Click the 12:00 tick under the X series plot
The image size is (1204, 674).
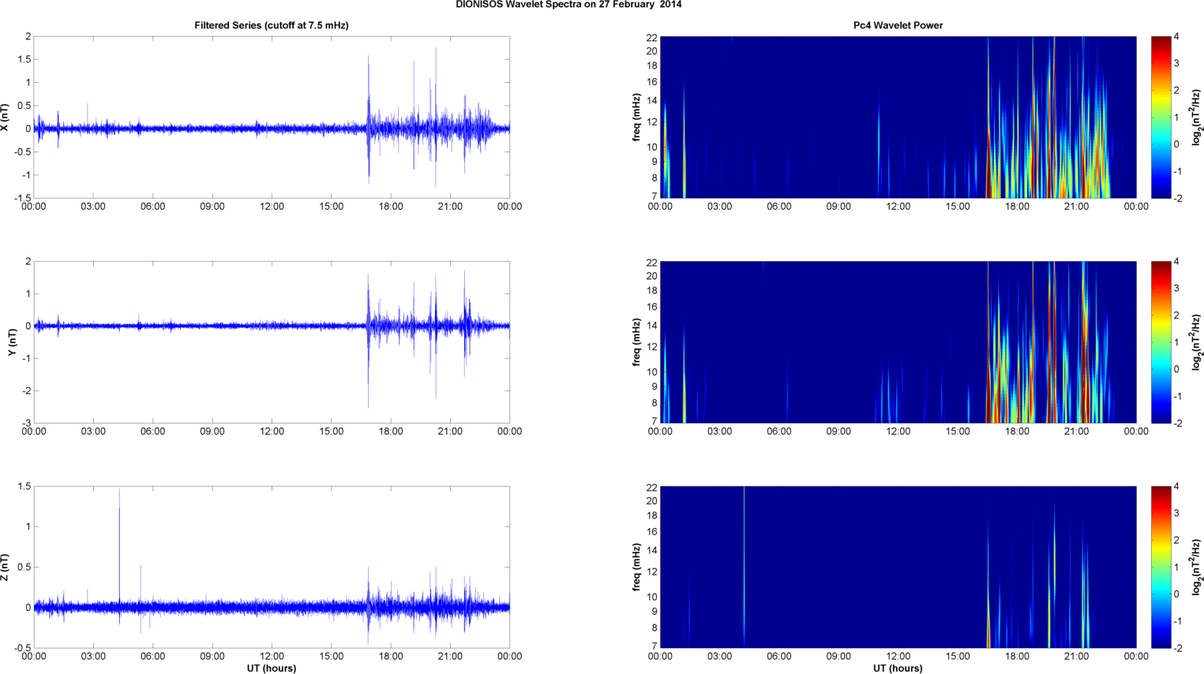pyautogui.click(x=272, y=206)
